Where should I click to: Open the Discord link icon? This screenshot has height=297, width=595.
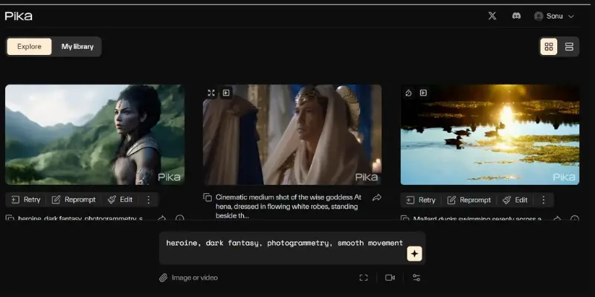[516, 16]
